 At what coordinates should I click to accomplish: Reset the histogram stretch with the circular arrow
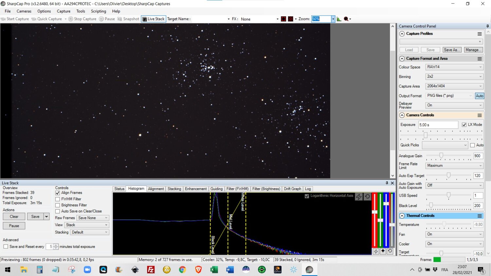point(367,196)
